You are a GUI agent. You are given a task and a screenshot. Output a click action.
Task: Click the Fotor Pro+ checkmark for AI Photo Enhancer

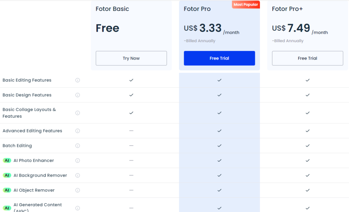[x=307, y=160]
